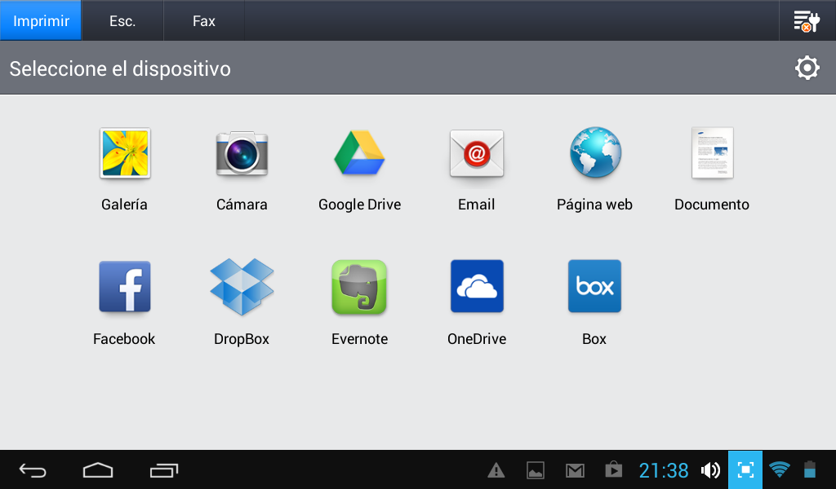Switch to the Esc. tab

click(122, 20)
